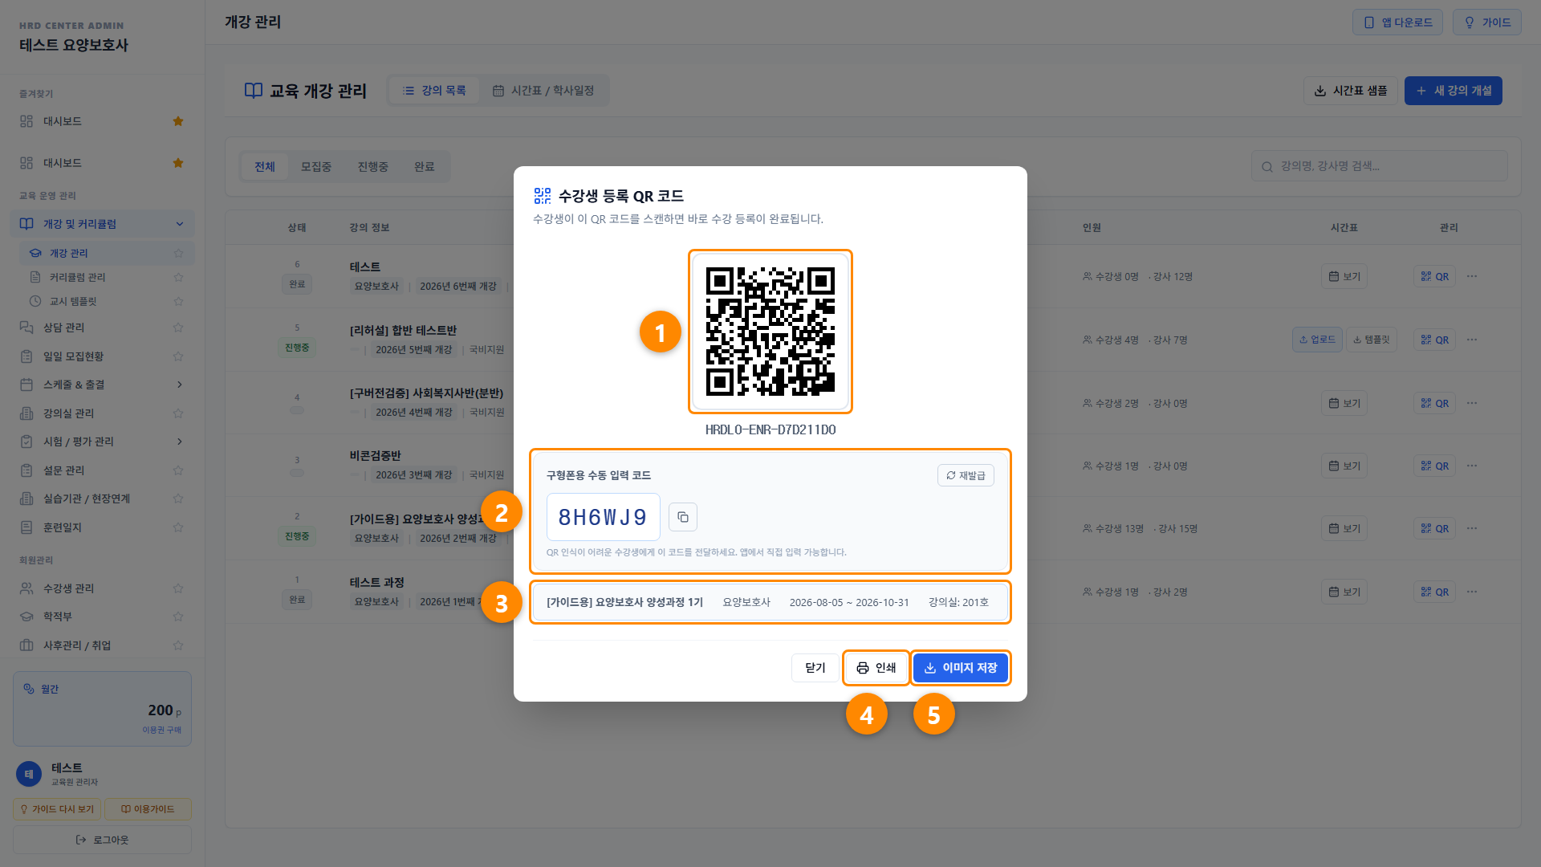Viewport: 1541px width, 867px height.
Task: Open the 이용가이드 button
Action: [148, 809]
